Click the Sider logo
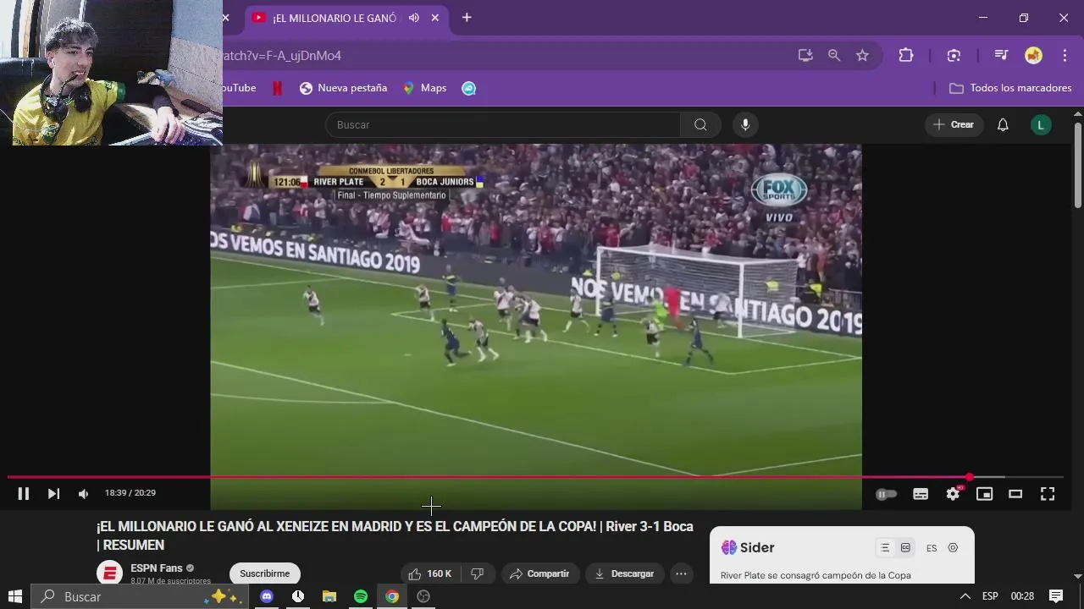Image resolution: width=1084 pixels, height=609 pixels. (748, 548)
